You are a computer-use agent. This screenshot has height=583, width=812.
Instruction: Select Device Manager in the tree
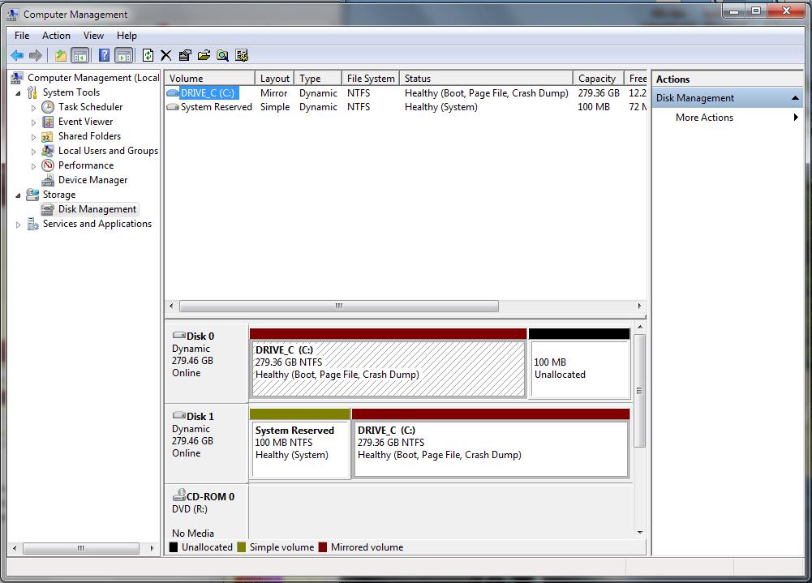92,180
